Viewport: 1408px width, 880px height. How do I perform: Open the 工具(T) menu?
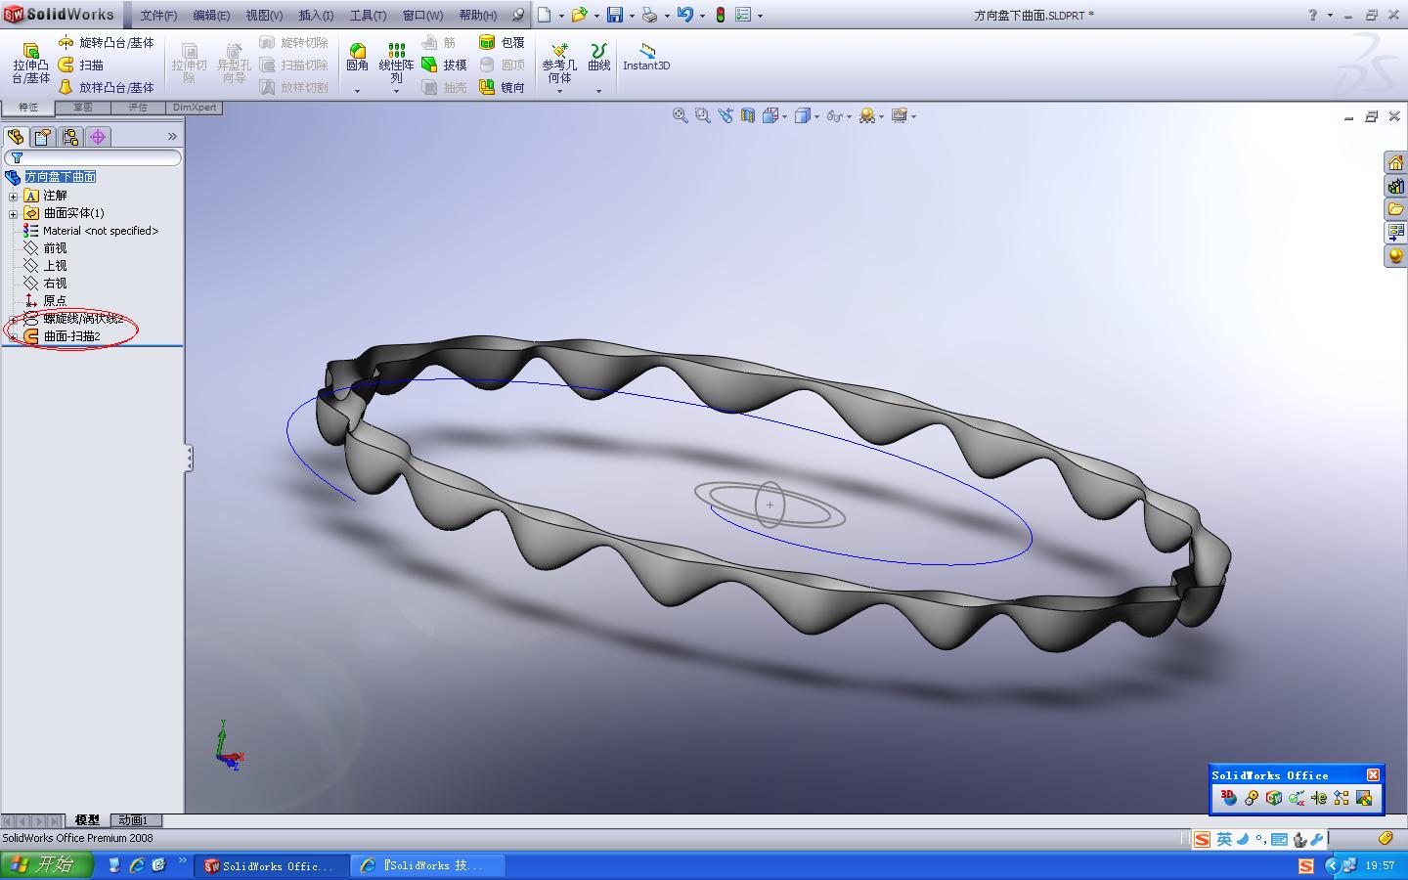pyautogui.click(x=368, y=16)
